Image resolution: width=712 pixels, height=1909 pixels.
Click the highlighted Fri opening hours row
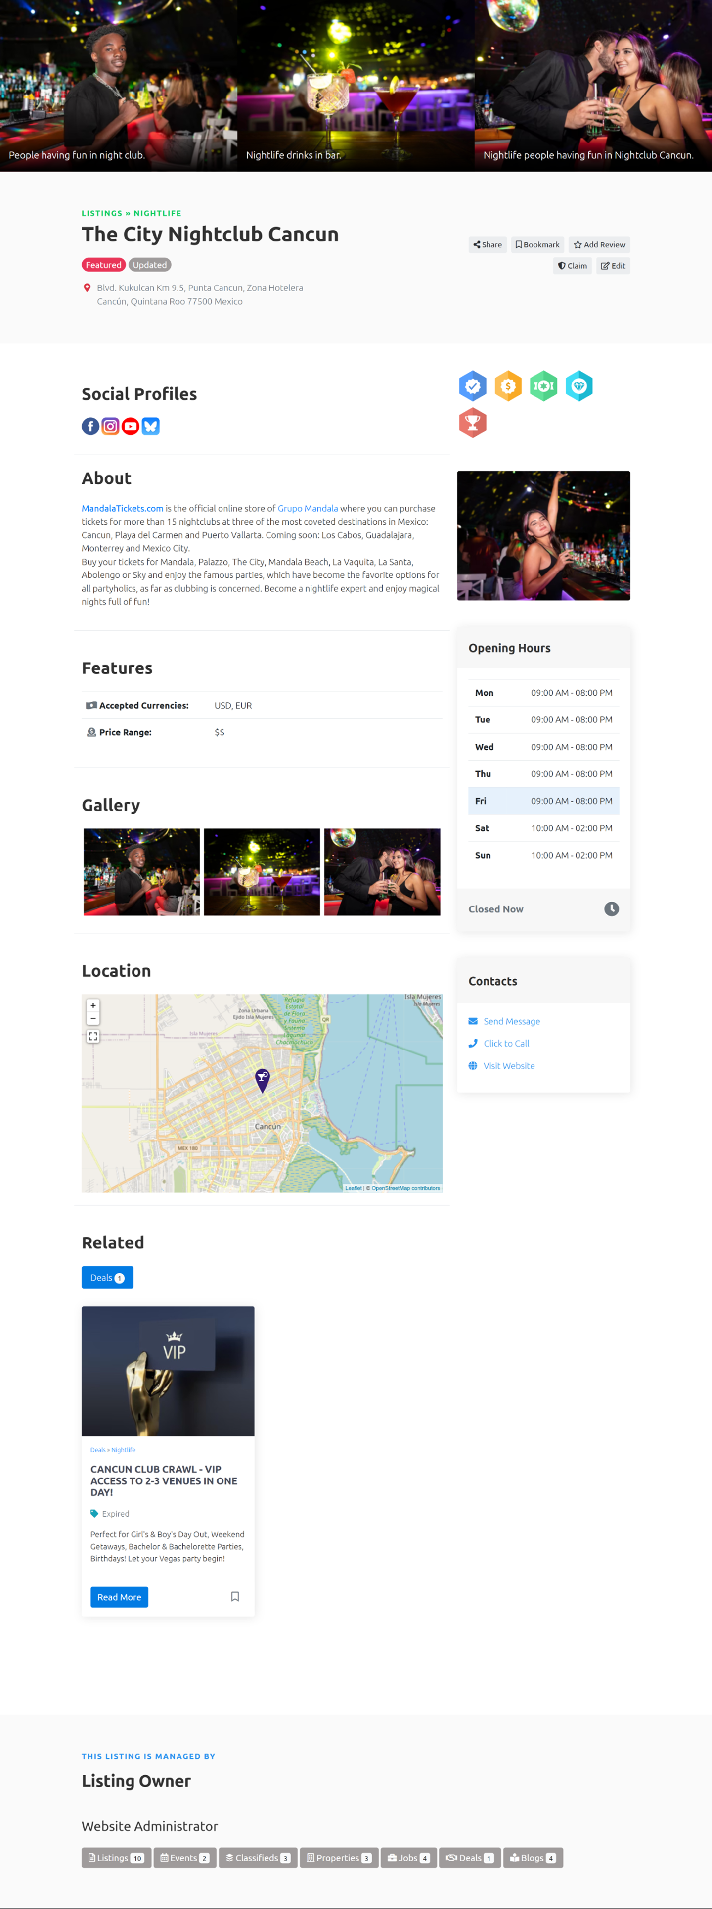[x=544, y=801]
